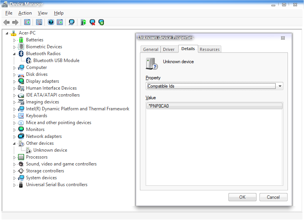
Task: Click Scan for hardware changes icon
Action: pos(72,22)
